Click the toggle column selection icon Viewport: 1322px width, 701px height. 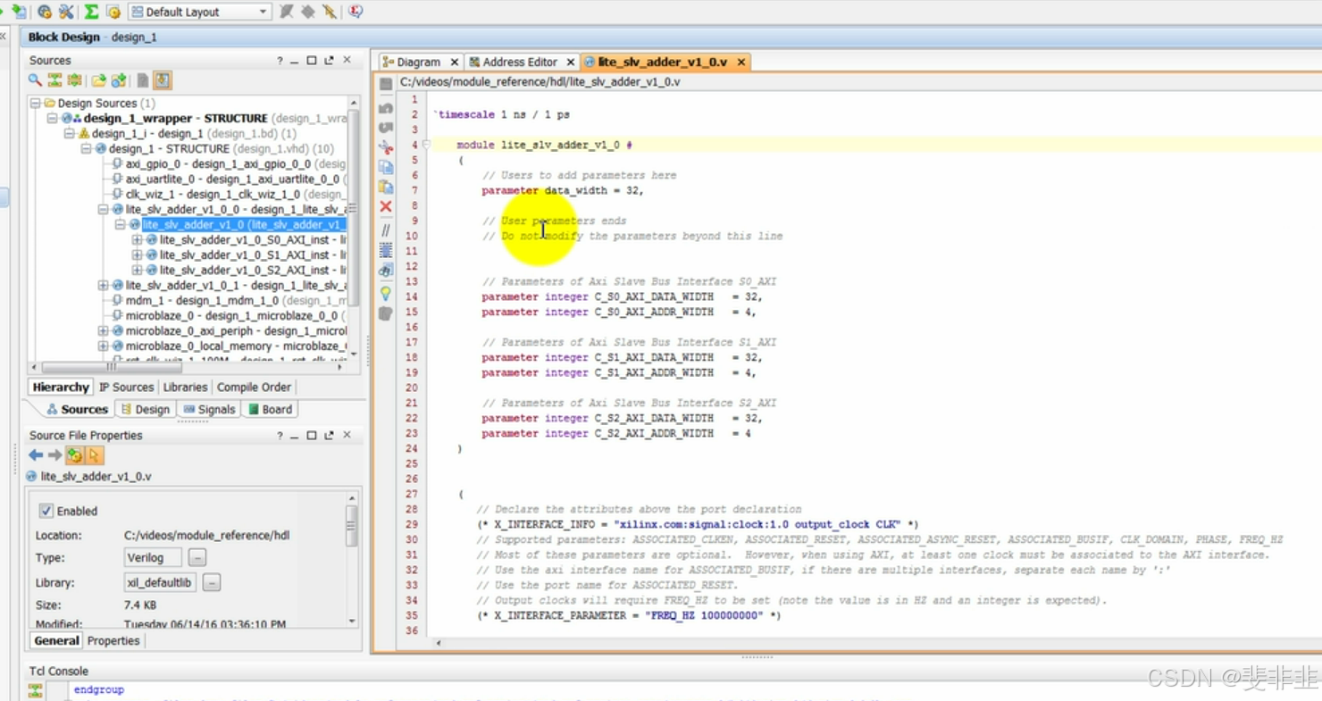pyautogui.click(x=386, y=250)
